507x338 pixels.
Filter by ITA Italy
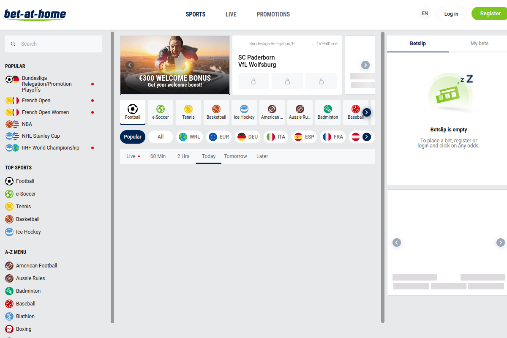(276, 137)
